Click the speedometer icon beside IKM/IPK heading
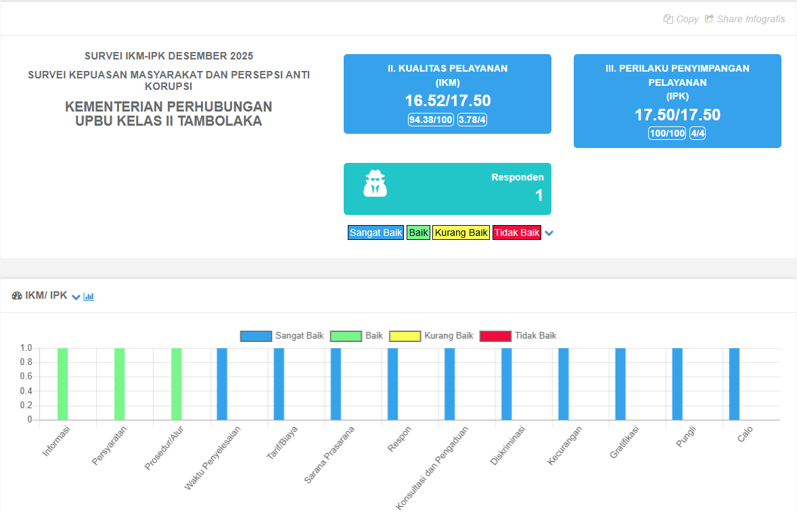Image resolution: width=797 pixels, height=513 pixels. point(17,296)
